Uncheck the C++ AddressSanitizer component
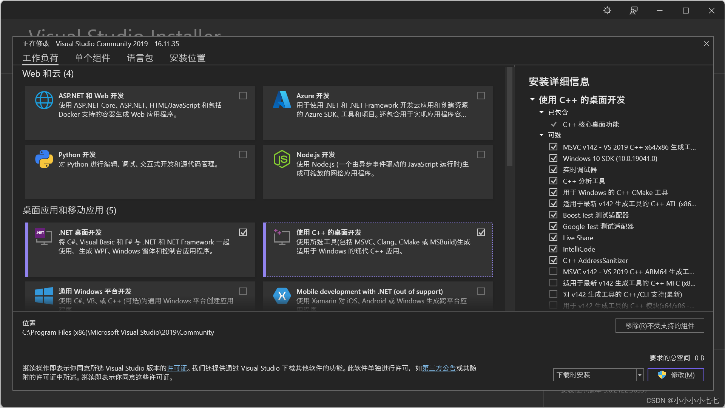The height and width of the screenshot is (408, 725). (x=554, y=260)
